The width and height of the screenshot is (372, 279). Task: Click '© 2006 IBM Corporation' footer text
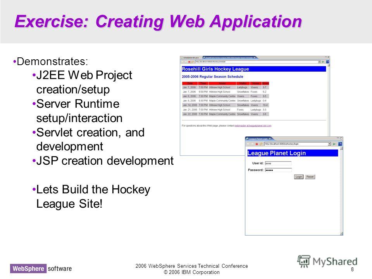(x=192, y=272)
